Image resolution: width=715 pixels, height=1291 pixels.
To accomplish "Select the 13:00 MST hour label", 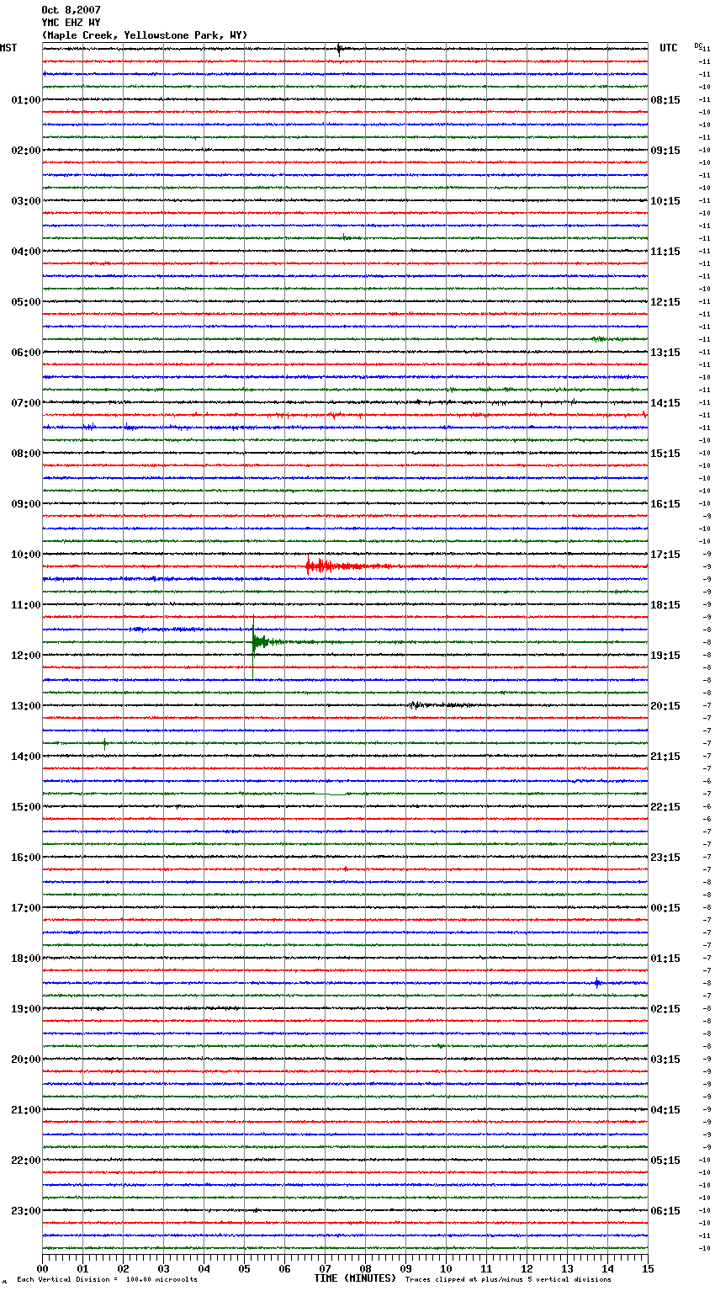I will point(26,706).
